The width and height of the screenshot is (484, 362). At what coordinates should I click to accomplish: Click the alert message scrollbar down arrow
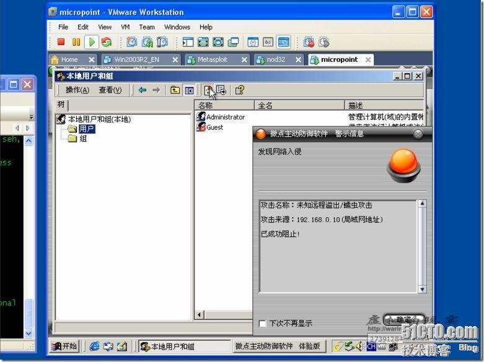pyautogui.click(x=422, y=289)
